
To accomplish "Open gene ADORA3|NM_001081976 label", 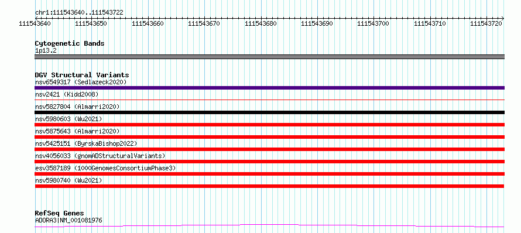I will pyautogui.click(x=68, y=220).
